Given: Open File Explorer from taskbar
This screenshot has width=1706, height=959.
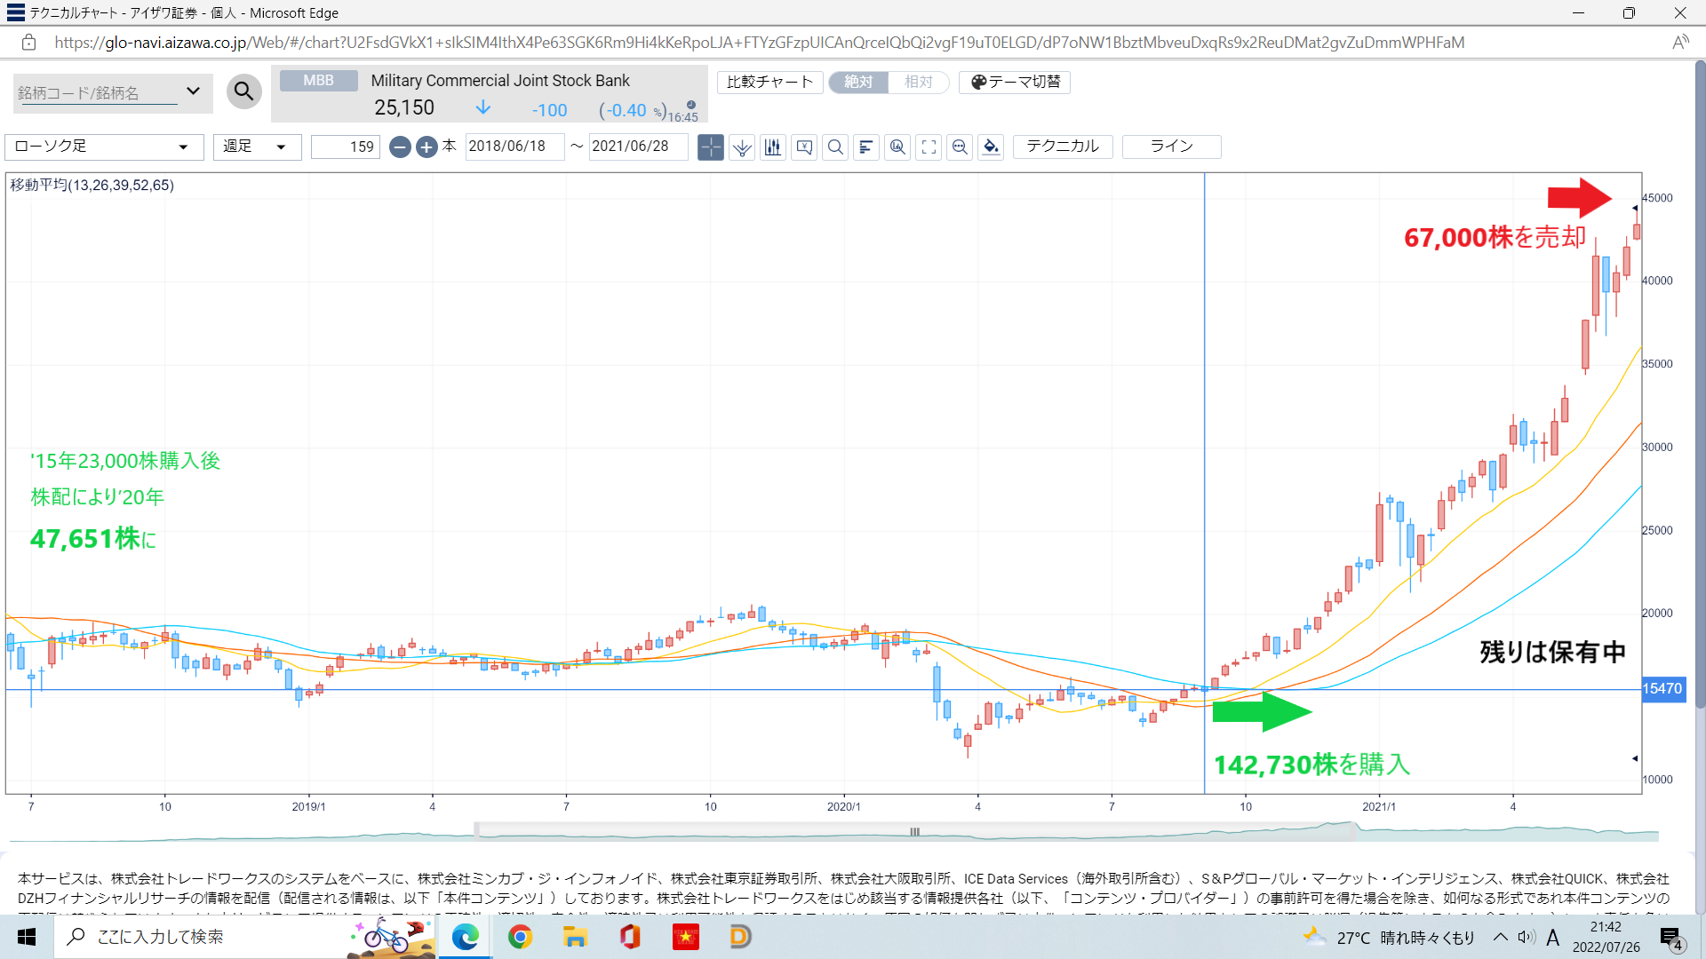Looking at the screenshot, I should pos(575,937).
